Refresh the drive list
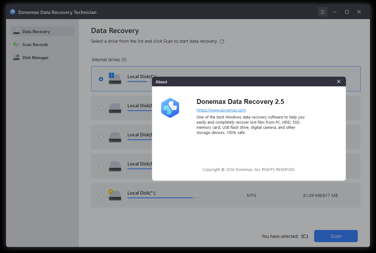 [x=222, y=42]
